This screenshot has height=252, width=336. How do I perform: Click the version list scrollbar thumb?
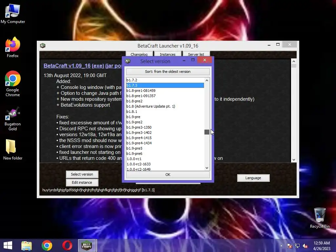click(x=207, y=132)
